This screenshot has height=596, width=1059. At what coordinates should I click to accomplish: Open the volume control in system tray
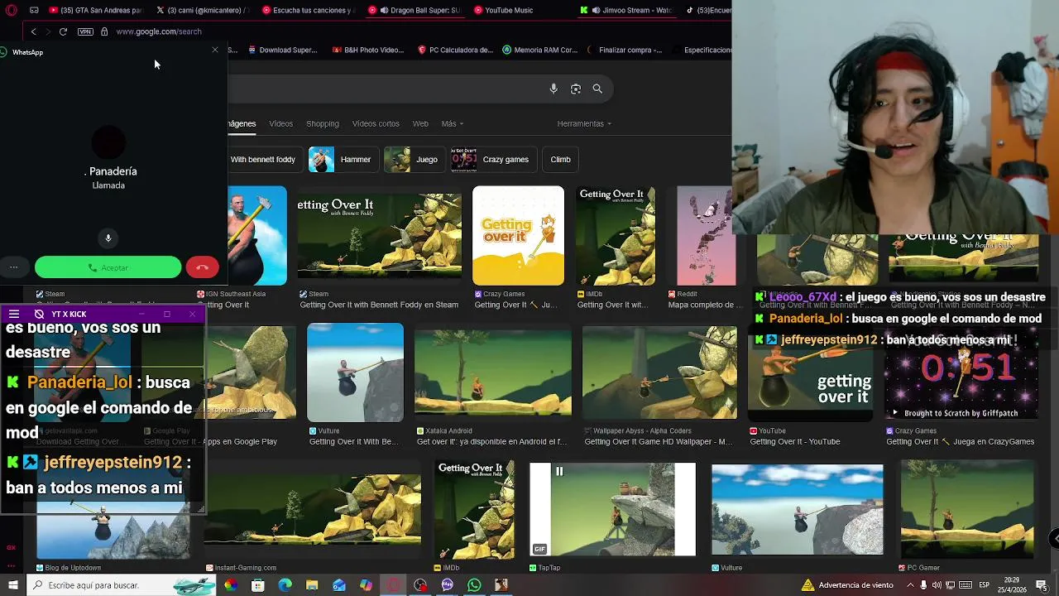click(936, 585)
